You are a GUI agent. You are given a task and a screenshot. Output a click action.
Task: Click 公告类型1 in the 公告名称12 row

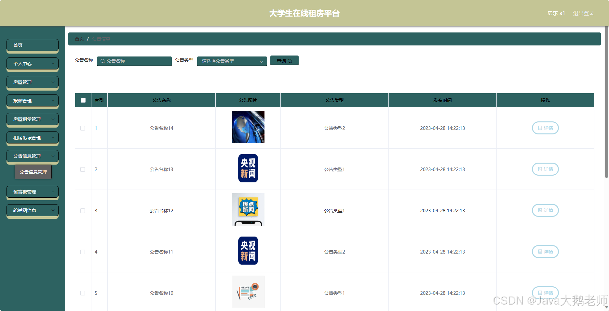[x=335, y=211]
